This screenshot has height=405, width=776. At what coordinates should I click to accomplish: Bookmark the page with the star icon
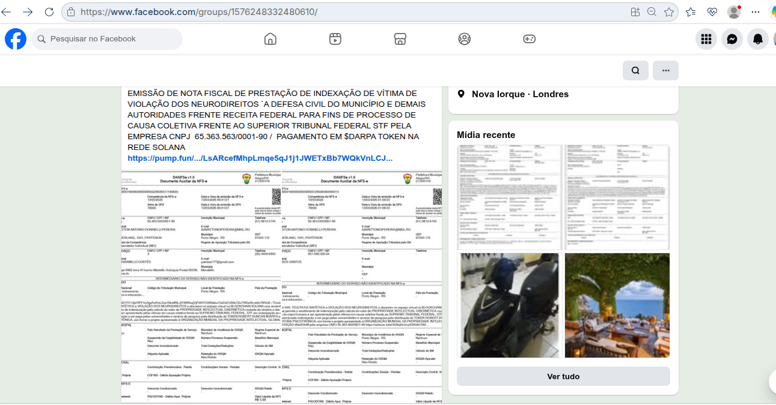click(x=668, y=12)
